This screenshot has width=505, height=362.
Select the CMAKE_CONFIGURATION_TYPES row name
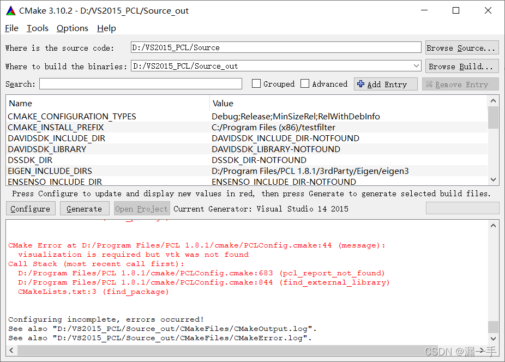click(72, 116)
